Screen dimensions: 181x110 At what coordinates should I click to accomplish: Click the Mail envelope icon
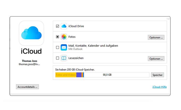pos(64,47)
